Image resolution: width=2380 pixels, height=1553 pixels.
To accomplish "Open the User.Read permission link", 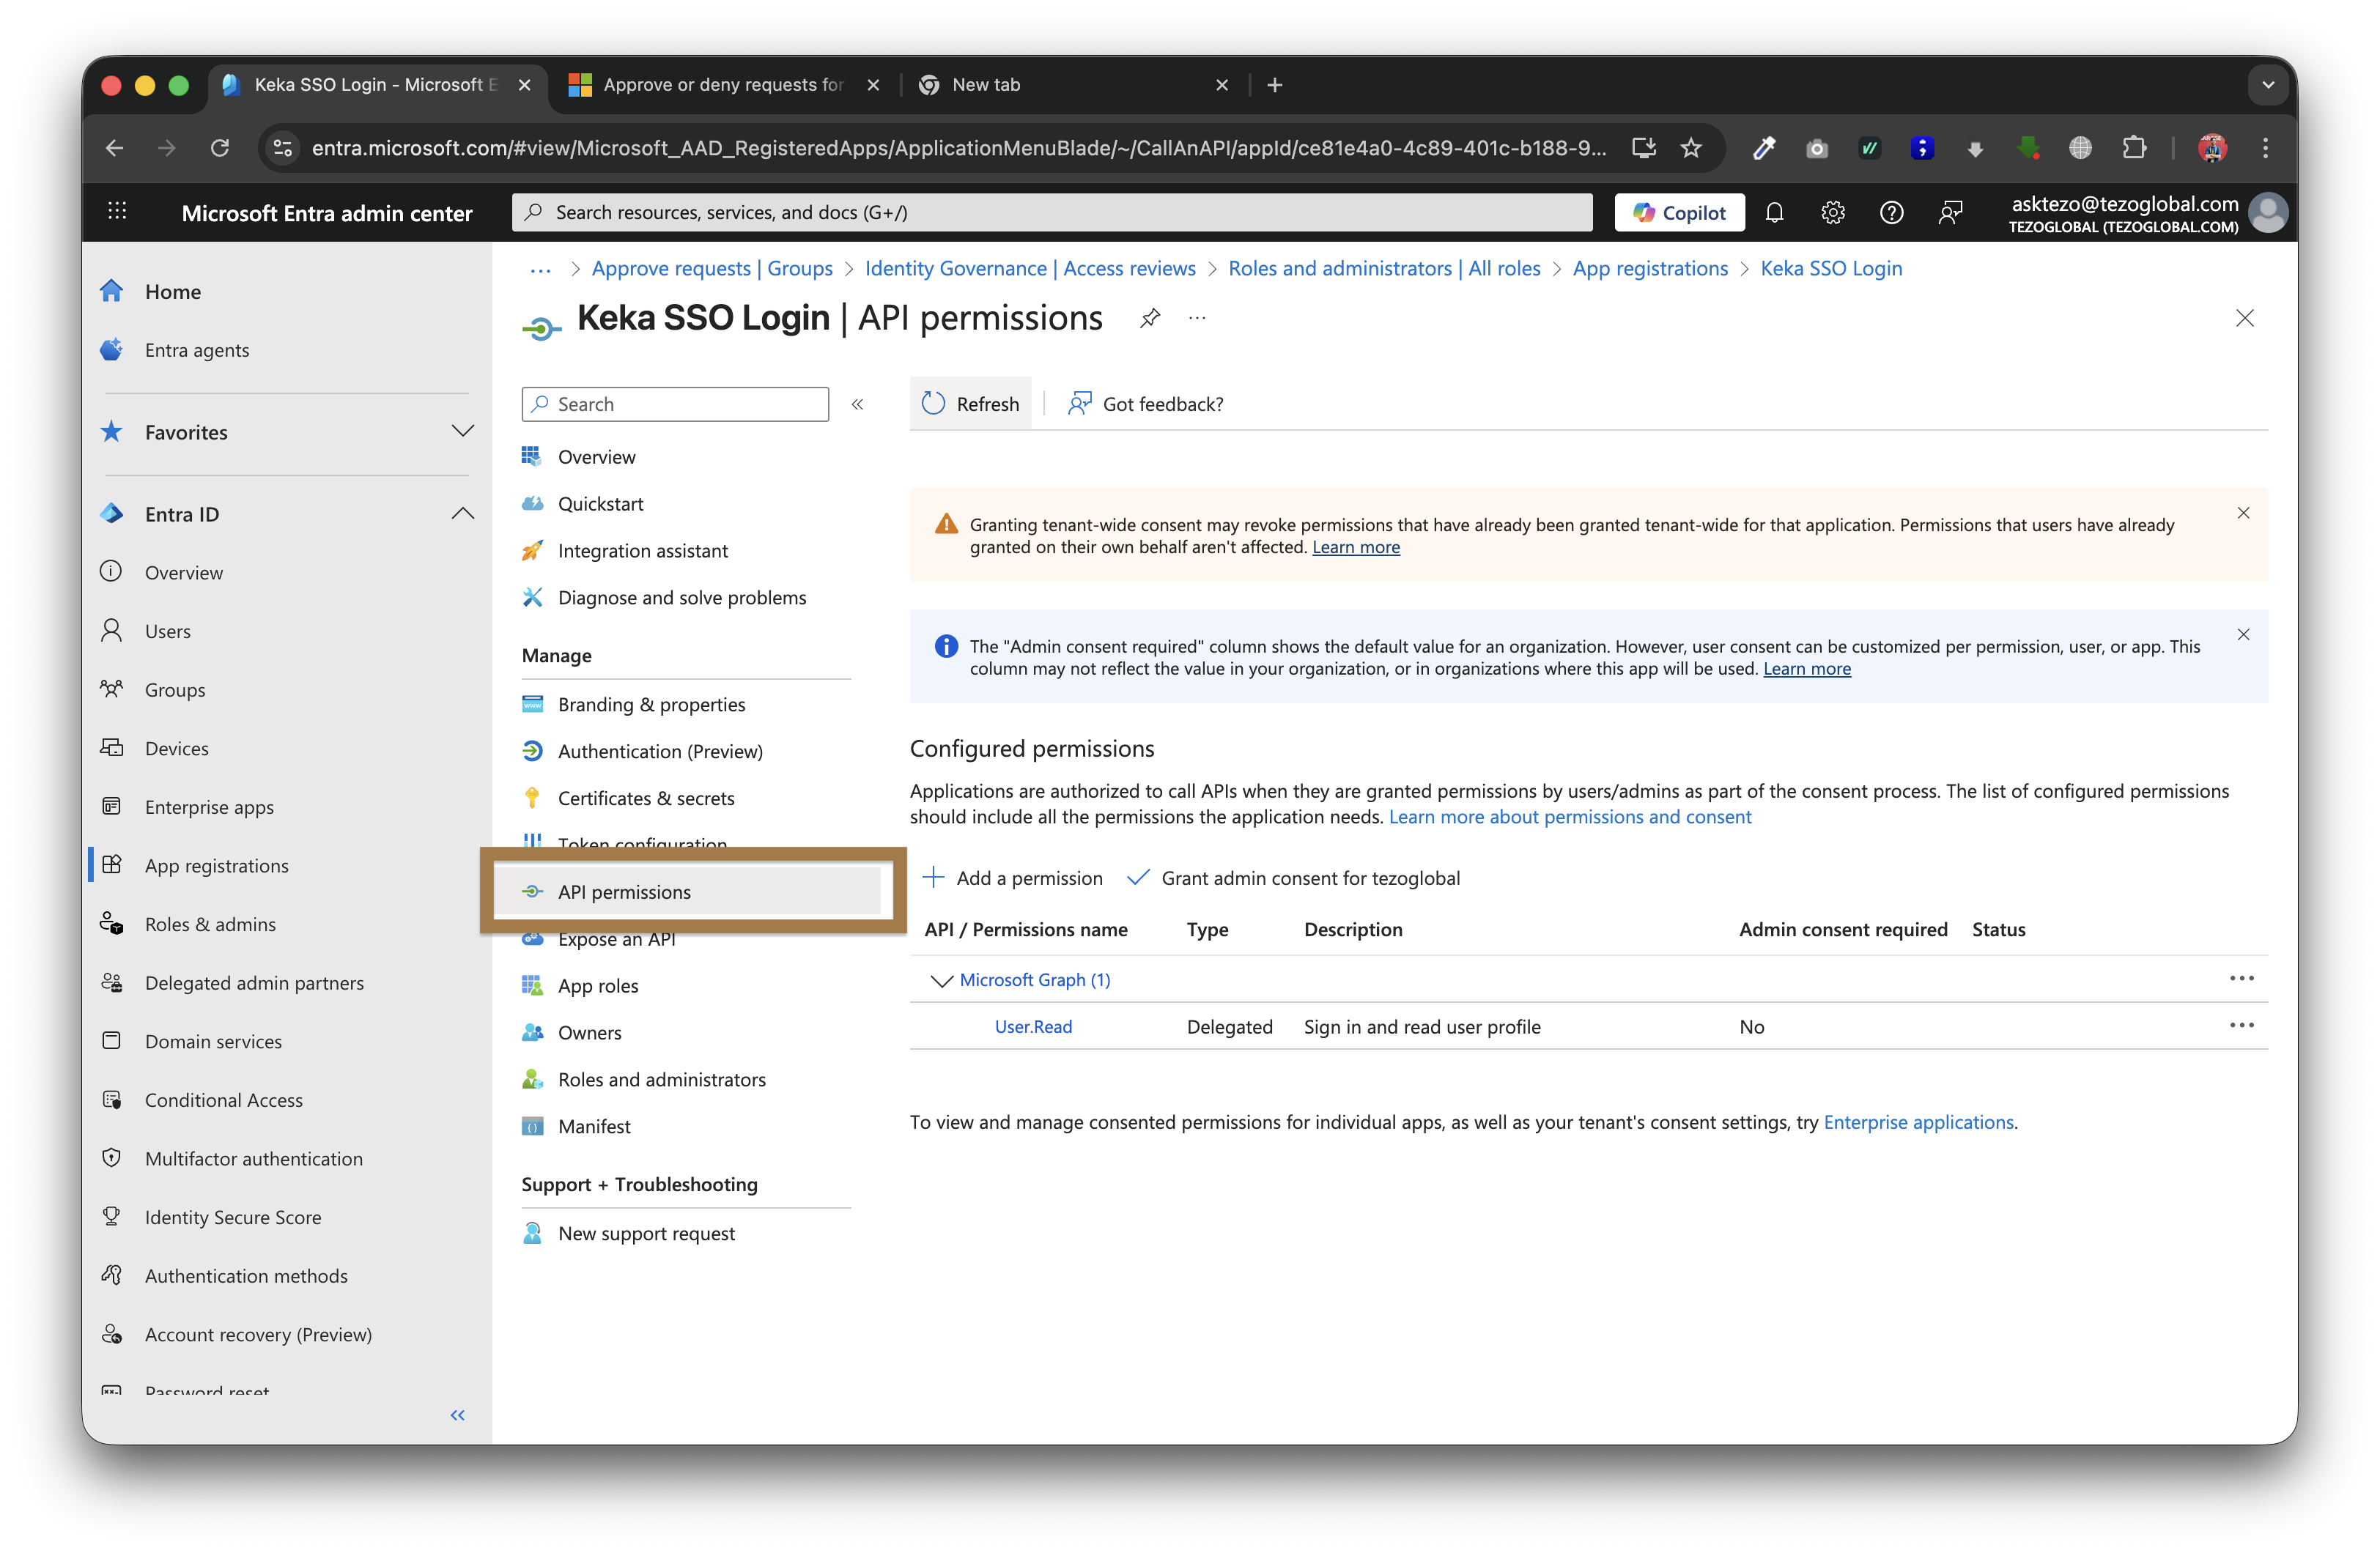I will (1033, 1027).
